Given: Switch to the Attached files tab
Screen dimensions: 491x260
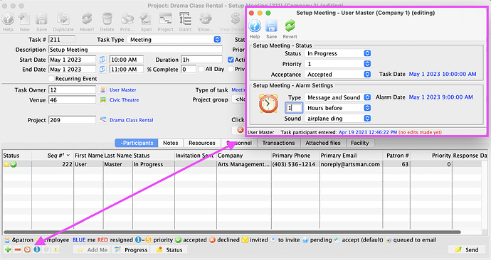Looking at the screenshot, I should [x=323, y=143].
